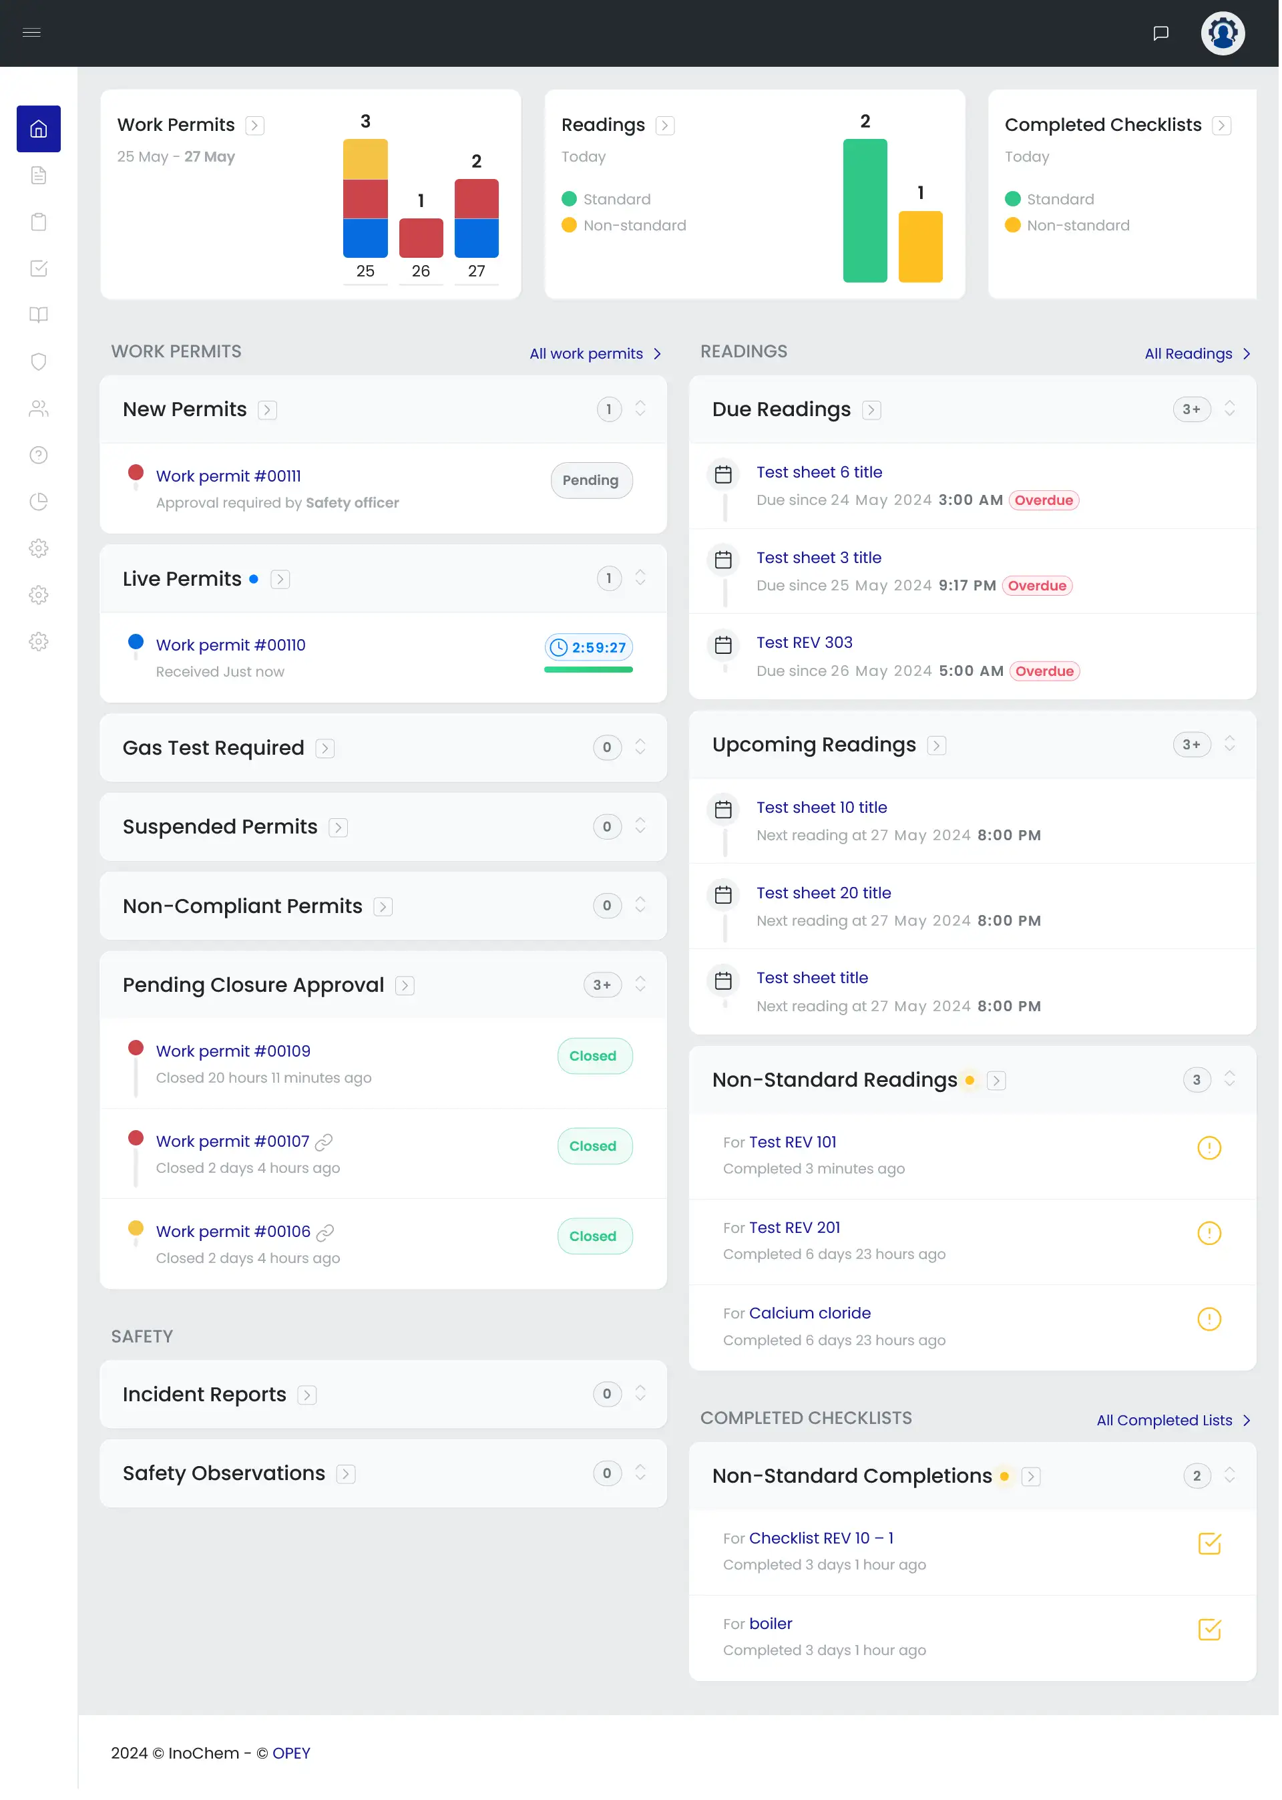The height and width of the screenshot is (1800, 1282).
Task: Open the profile avatar in the top bar
Action: point(1221,32)
